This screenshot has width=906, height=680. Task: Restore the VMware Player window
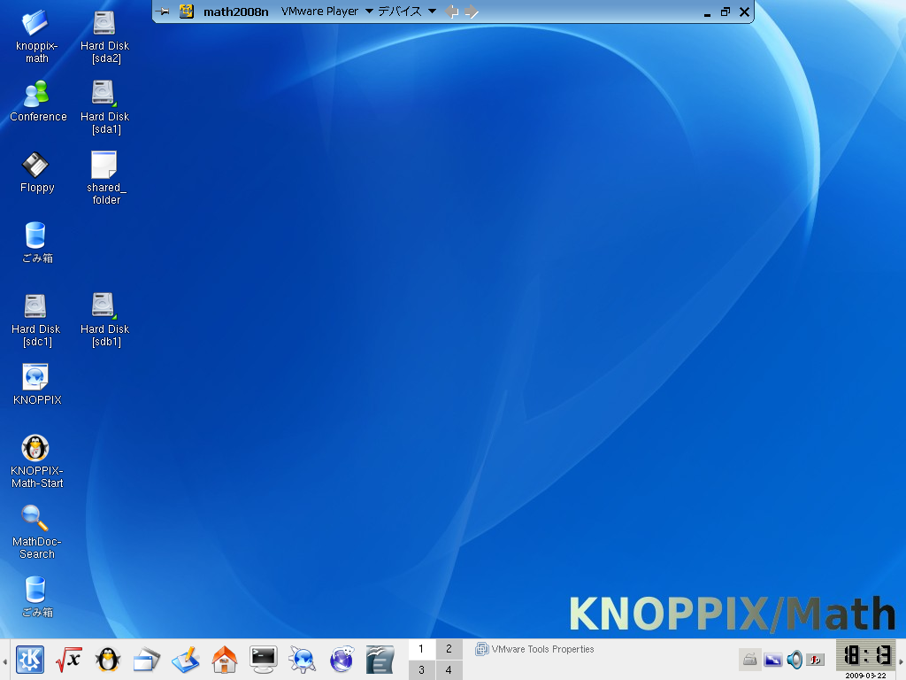click(x=726, y=12)
